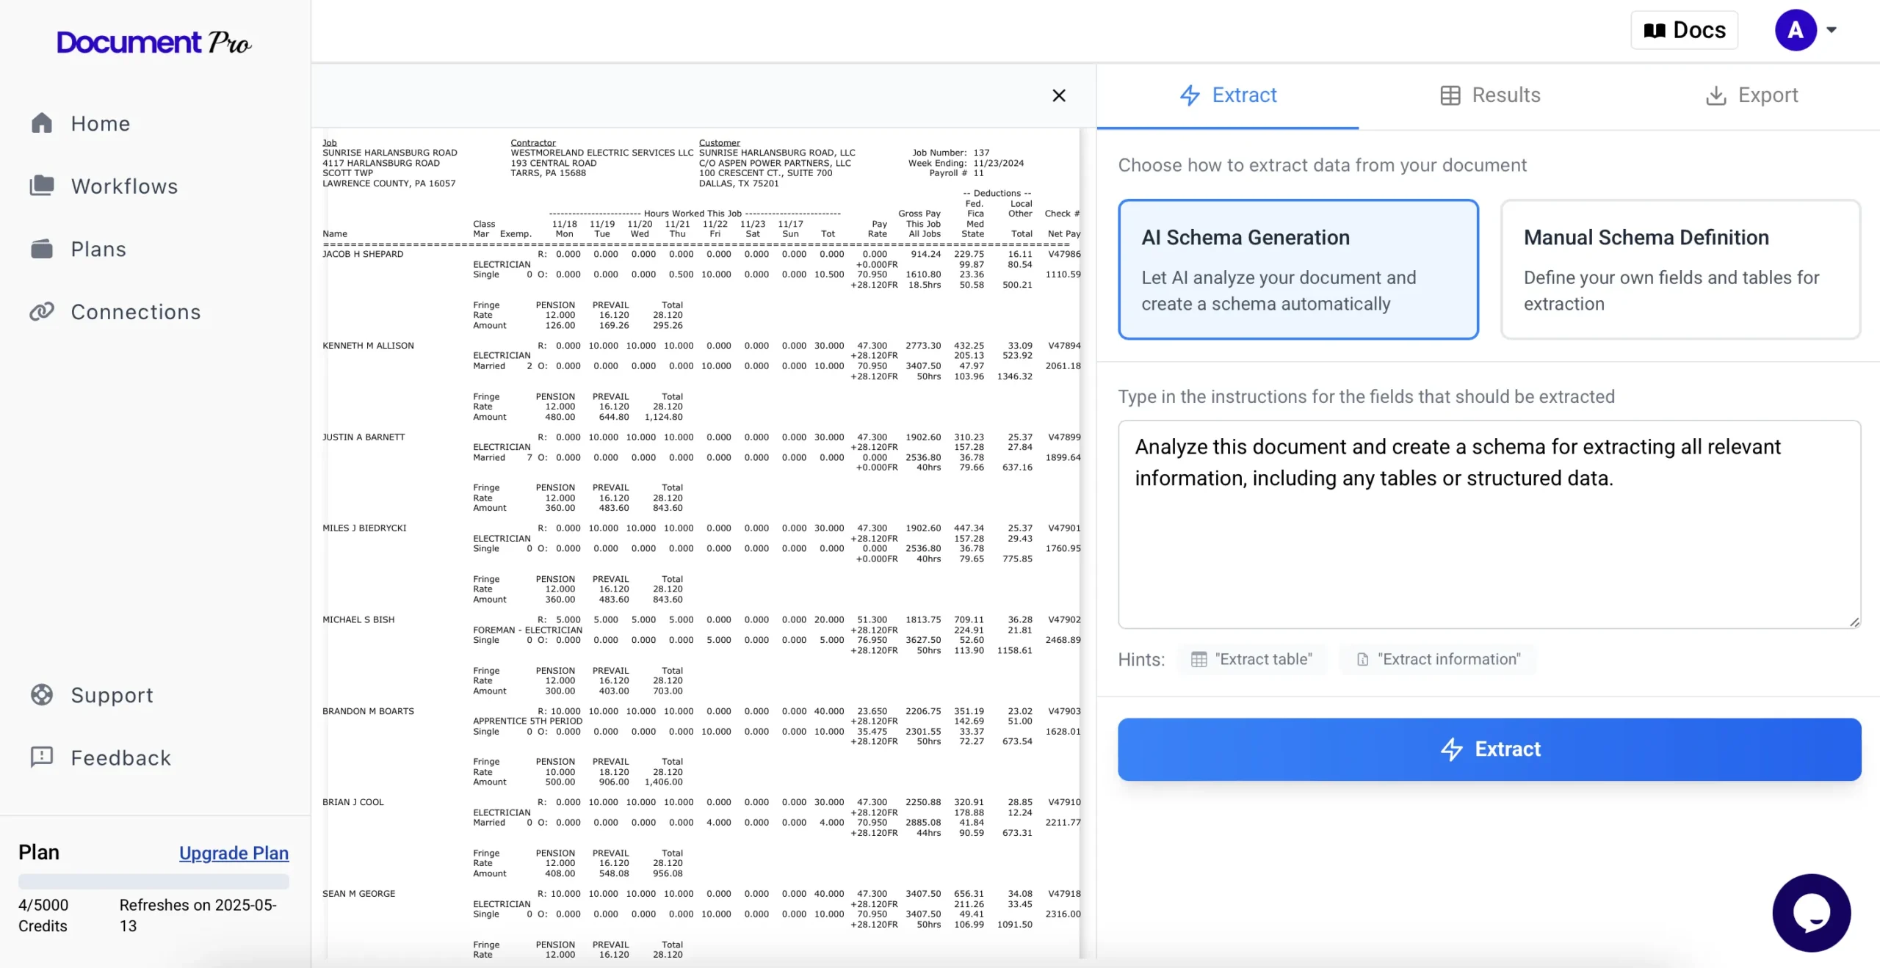Image resolution: width=1880 pixels, height=968 pixels.
Task: Click the Document Pro logo
Action: coord(153,41)
